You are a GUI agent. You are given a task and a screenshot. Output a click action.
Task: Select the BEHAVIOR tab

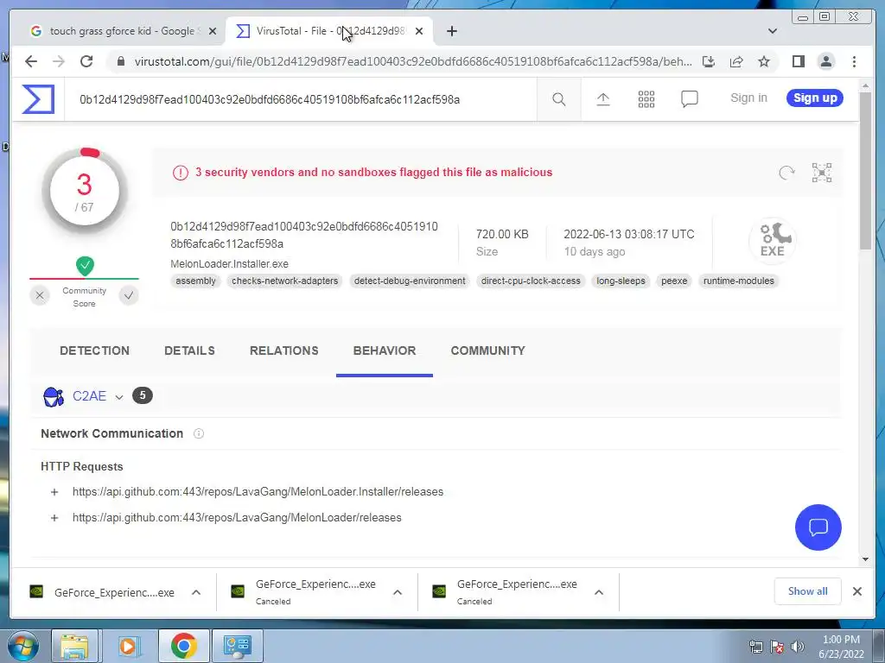point(385,350)
